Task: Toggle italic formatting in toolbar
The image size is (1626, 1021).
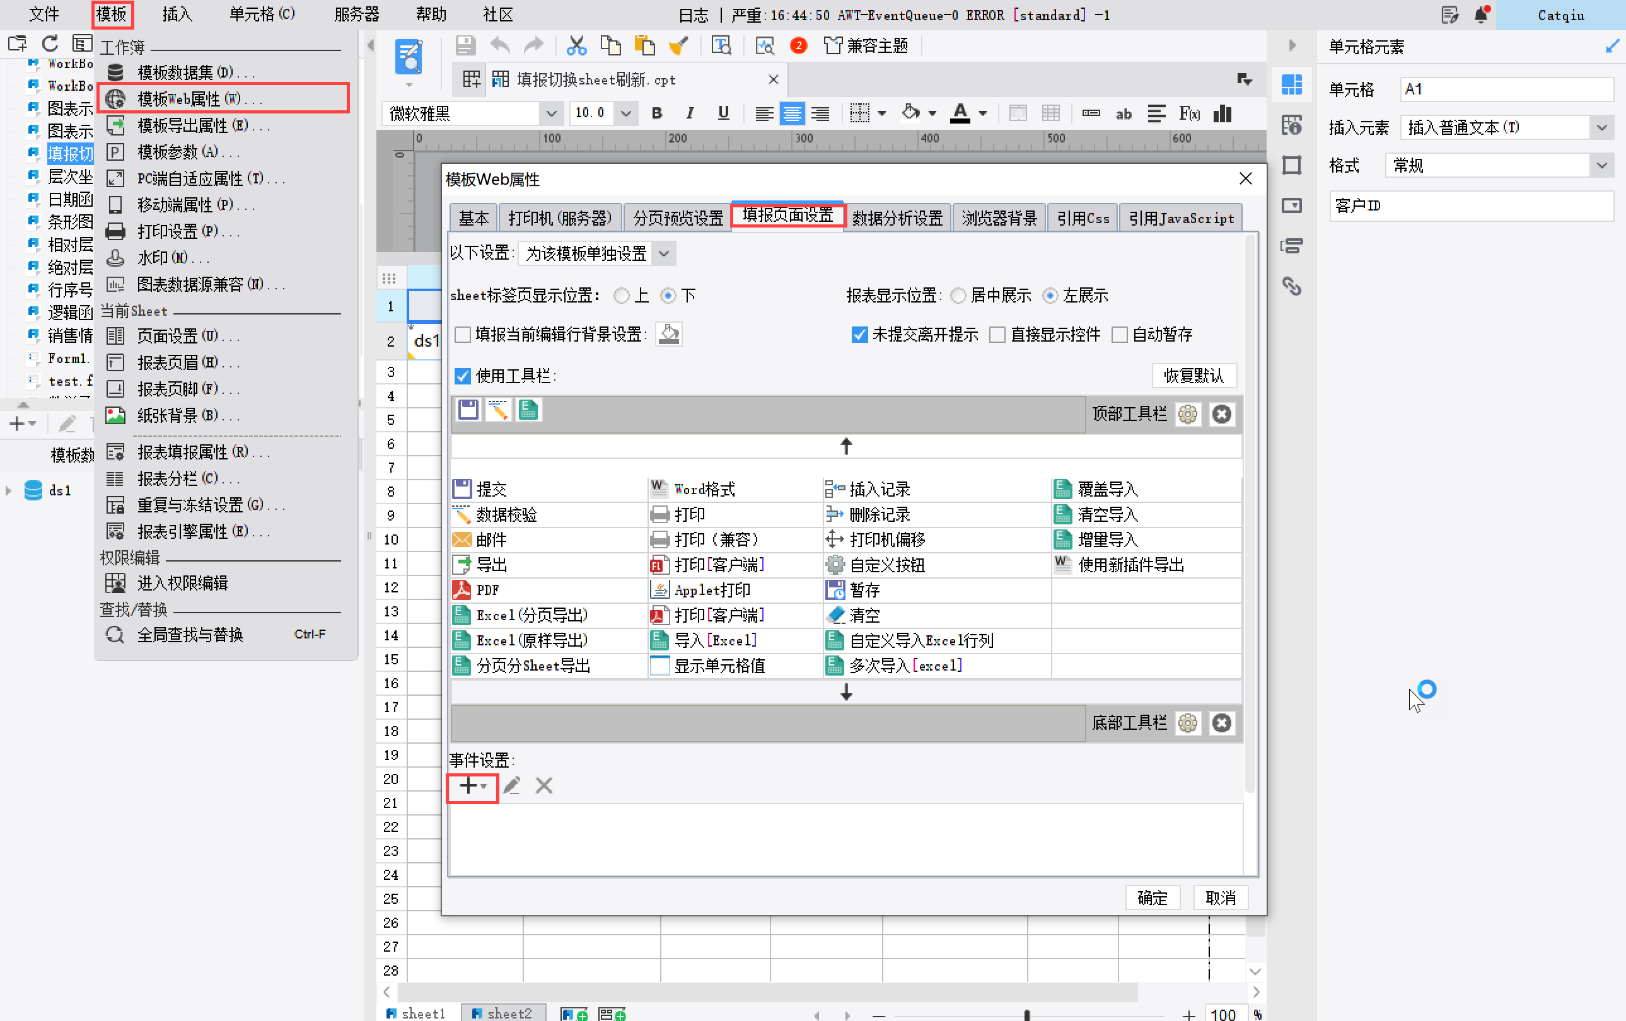Action: coord(690,113)
